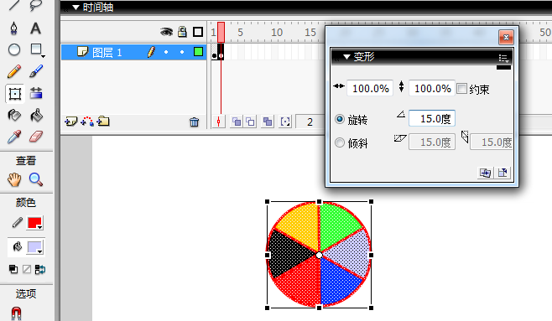
Task: Toggle show/hide all layers eye icon
Action: point(166,33)
